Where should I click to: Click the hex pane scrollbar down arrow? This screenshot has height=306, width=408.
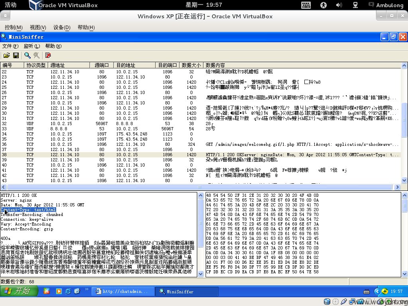[x=404, y=273]
